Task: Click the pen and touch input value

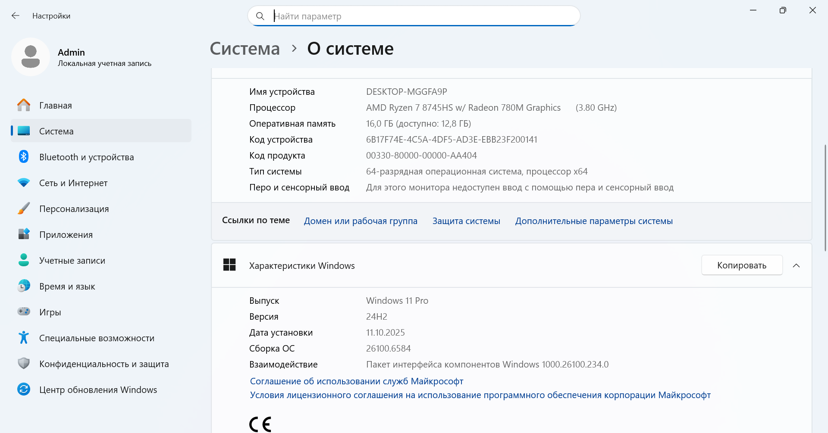Action: coord(520,187)
